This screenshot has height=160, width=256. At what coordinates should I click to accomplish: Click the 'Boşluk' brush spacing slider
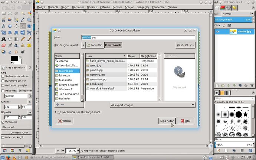point(233,145)
